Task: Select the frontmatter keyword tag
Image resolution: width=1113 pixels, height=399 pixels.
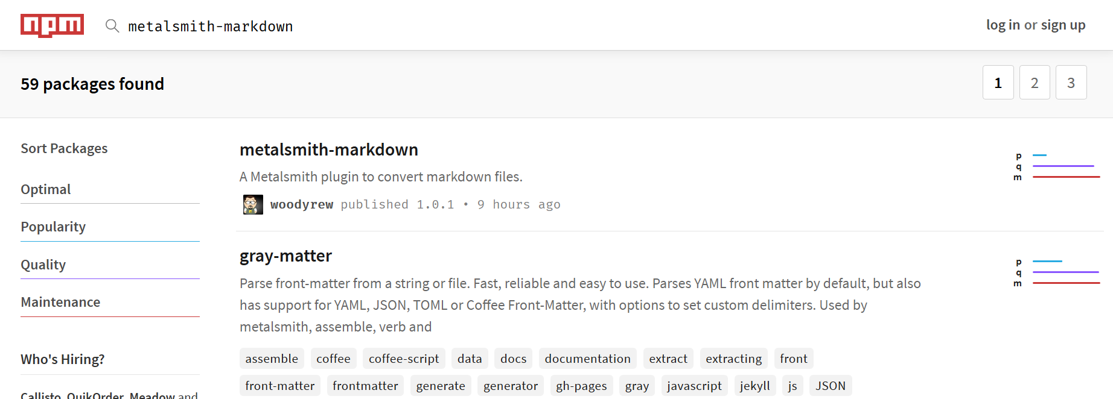Action: pos(365,386)
